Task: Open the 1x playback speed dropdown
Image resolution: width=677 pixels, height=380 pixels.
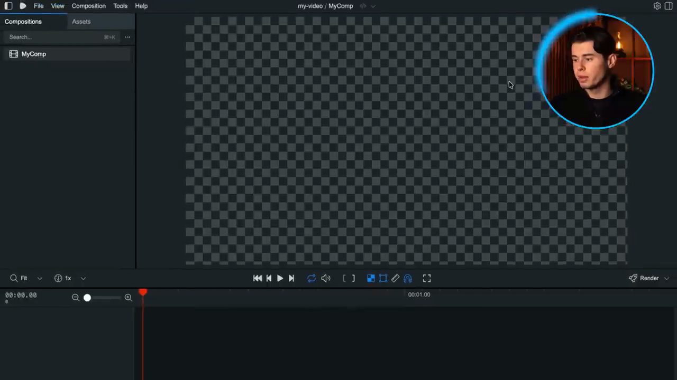Action: pyautogui.click(x=69, y=278)
